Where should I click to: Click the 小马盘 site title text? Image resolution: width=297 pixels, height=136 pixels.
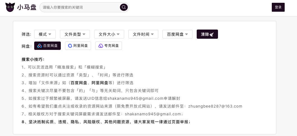(x=27, y=7)
